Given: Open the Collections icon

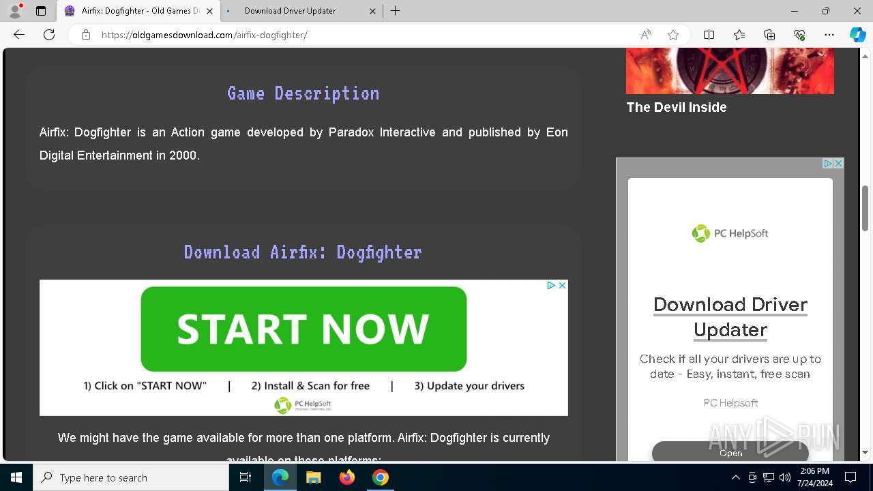Looking at the screenshot, I should 769,35.
